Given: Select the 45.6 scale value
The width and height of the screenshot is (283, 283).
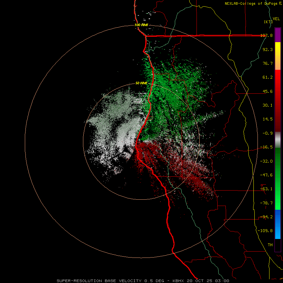Looking at the screenshot, I should click(268, 91).
